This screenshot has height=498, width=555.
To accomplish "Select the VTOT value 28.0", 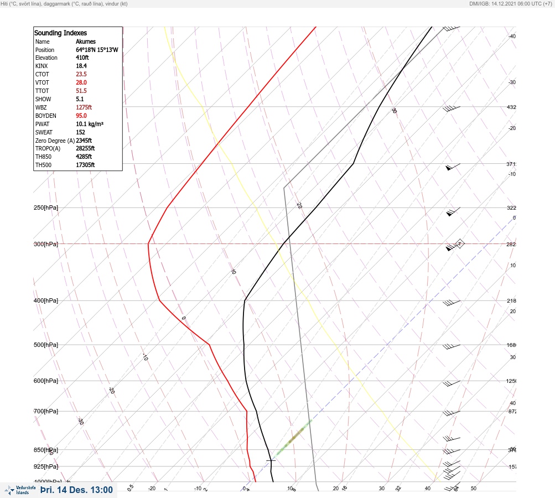I will [x=81, y=82].
